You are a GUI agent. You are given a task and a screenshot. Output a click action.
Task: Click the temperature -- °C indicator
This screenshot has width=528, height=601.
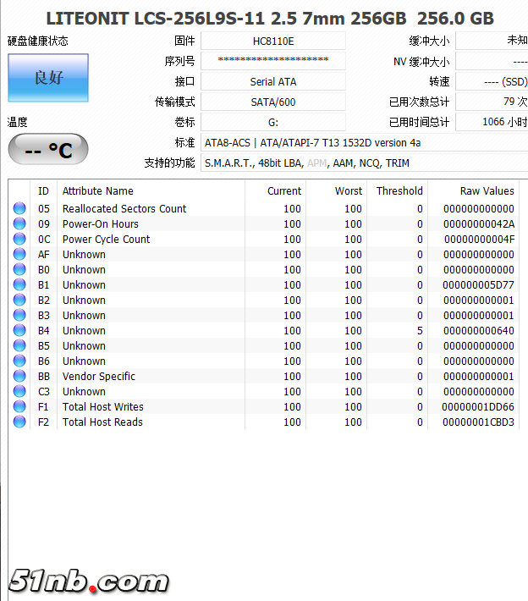(x=48, y=149)
